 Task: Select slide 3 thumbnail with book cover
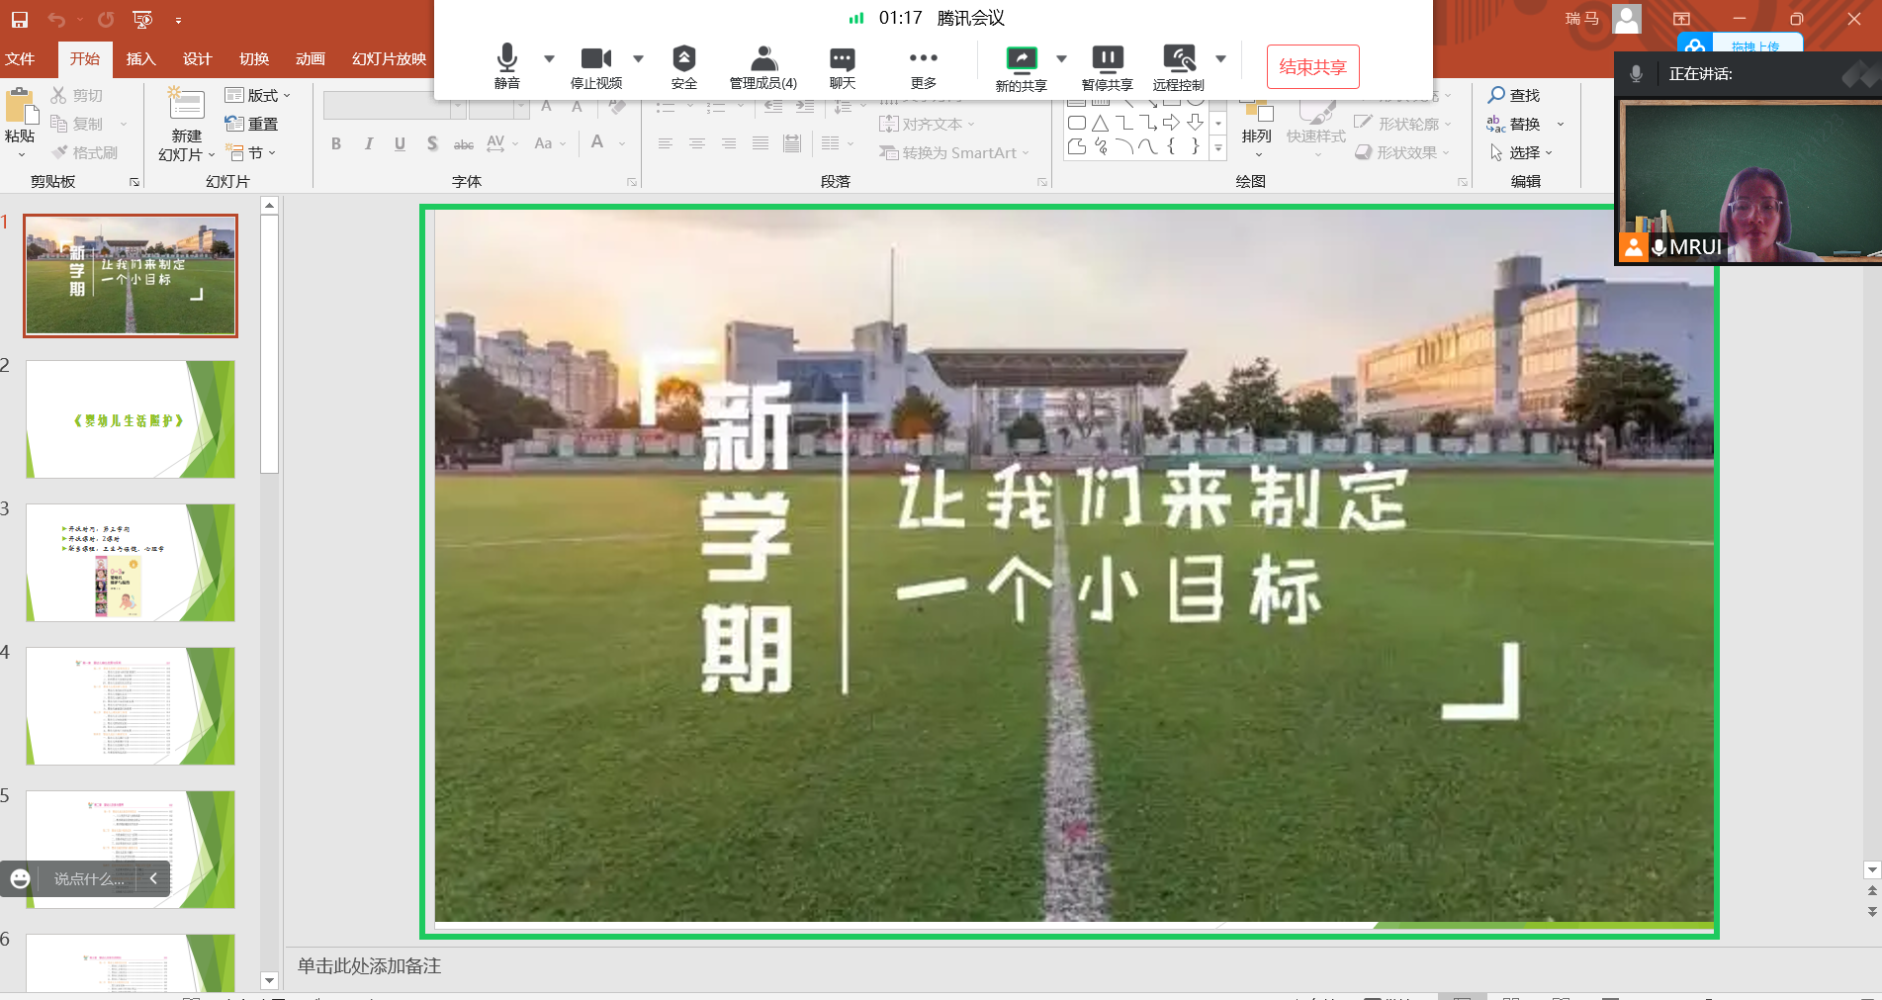[x=131, y=563]
